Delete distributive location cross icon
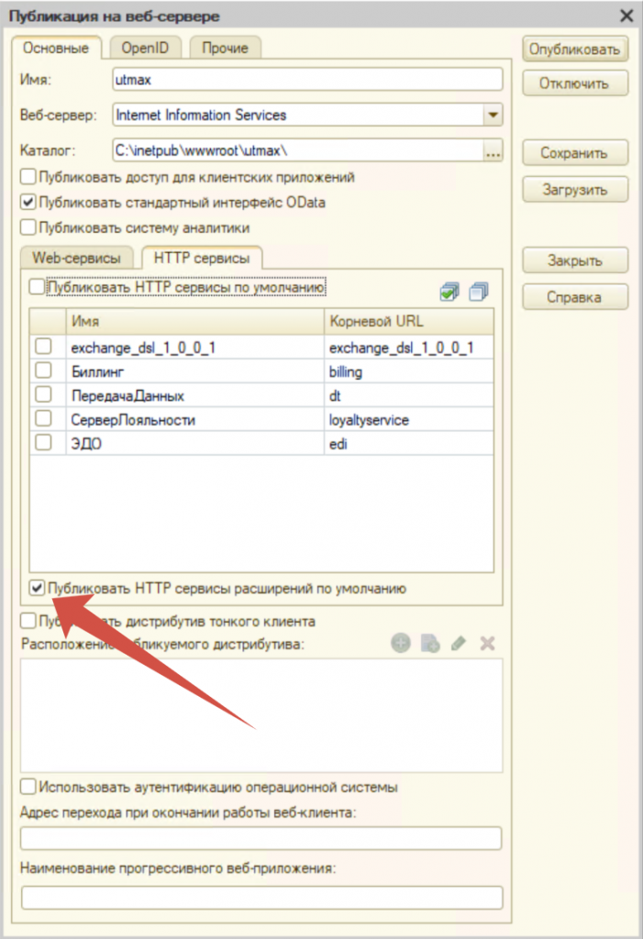The image size is (643, 939). [487, 643]
